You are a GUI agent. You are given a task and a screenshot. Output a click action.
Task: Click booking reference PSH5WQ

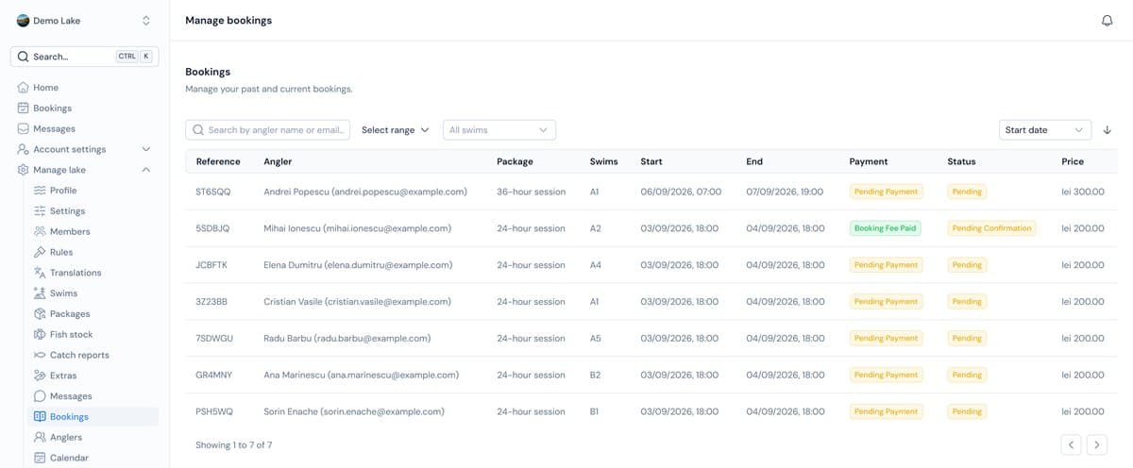214,412
